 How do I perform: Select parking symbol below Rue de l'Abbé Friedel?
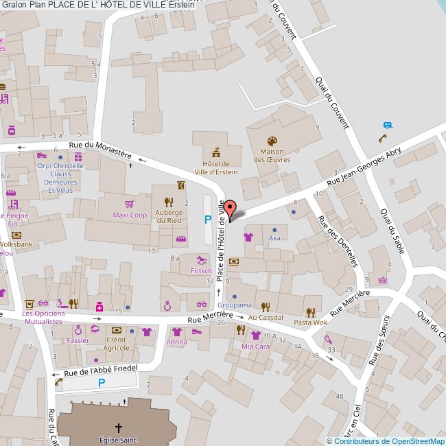(x=102, y=383)
